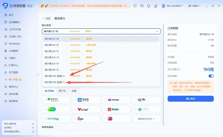Choose the IO money payment option
223x137 pixels.
[x=116, y=100]
